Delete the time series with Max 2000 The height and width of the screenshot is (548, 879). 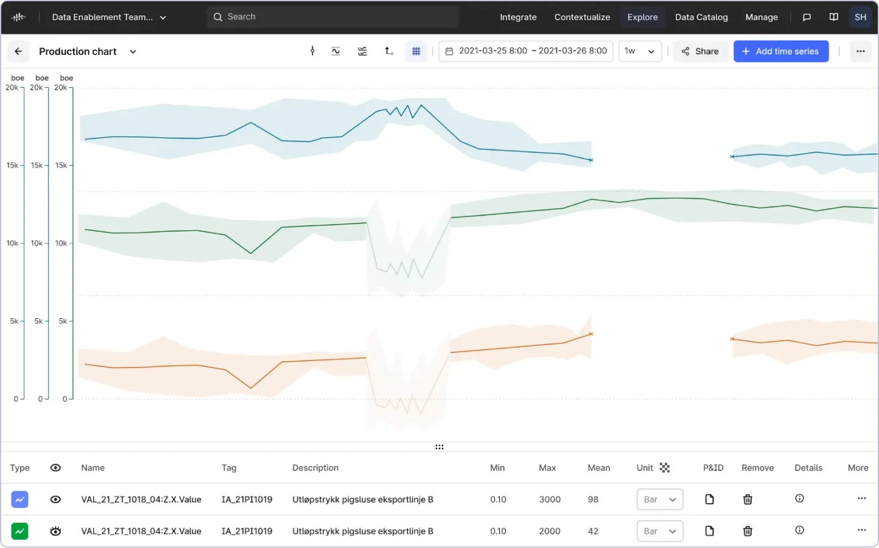point(748,531)
